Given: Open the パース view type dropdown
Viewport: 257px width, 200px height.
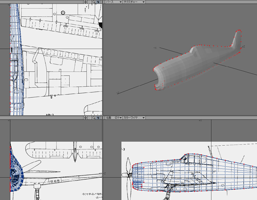Looking at the screenshot, I should point(113,2).
